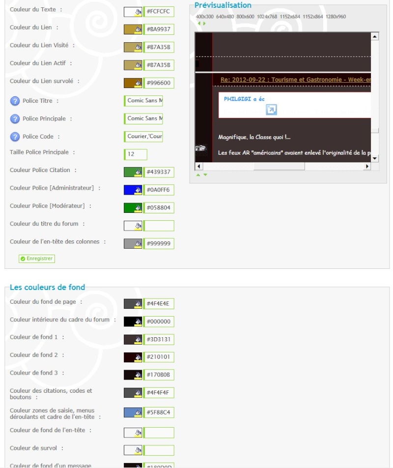Click the Enregistrer button

click(x=37, y=259)
